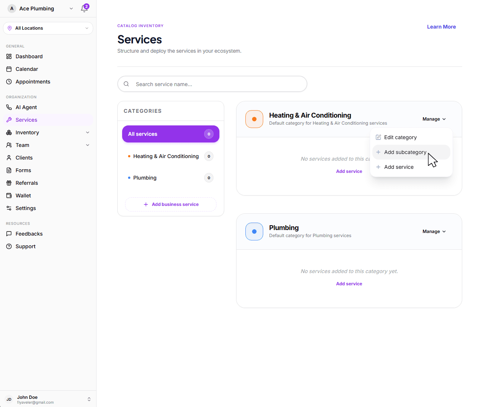Choose Edit category in the menu

[x=400, y=137]
